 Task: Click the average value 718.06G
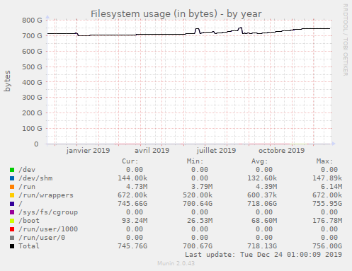point(262,204)
